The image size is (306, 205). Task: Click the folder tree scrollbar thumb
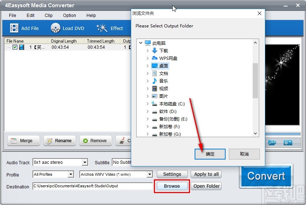[255, 80]
